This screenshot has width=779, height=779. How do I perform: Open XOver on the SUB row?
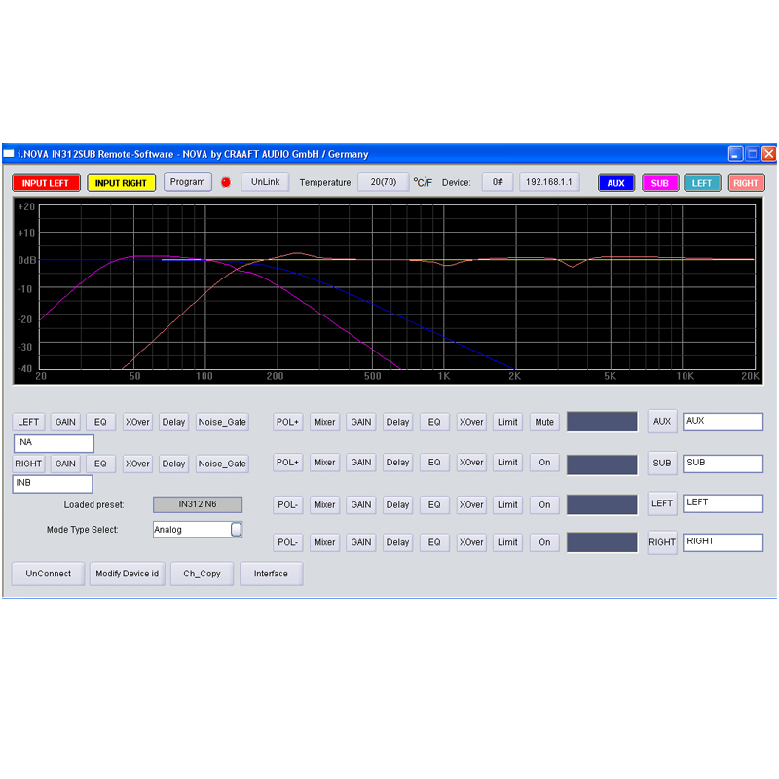(x=471, y=463)
